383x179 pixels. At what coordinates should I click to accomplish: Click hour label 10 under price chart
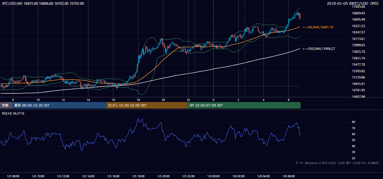pyautogui.click(x=38, y=100)
